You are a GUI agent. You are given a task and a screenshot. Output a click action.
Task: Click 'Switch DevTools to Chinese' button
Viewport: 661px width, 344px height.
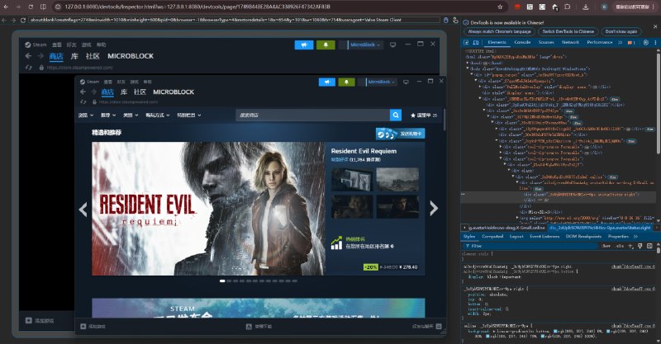pos(568,31)
